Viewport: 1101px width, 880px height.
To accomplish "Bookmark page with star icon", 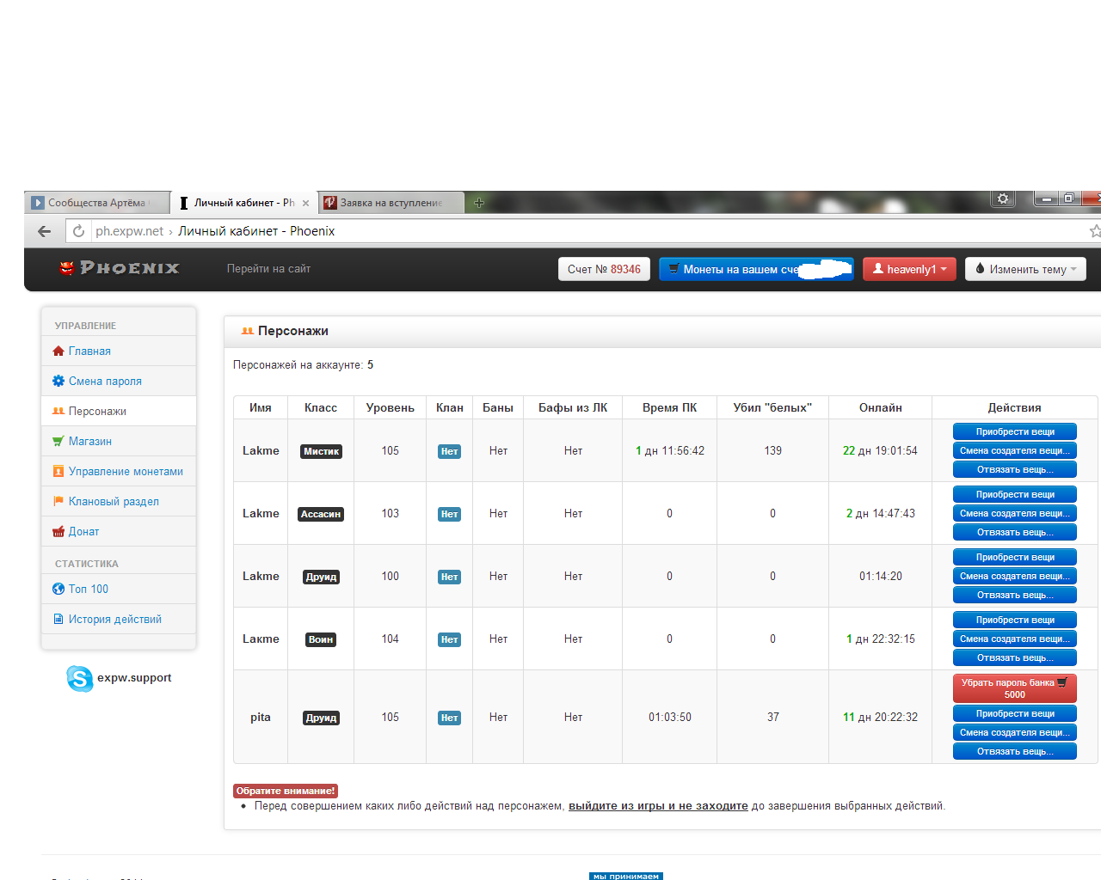I will (1095, 231).
